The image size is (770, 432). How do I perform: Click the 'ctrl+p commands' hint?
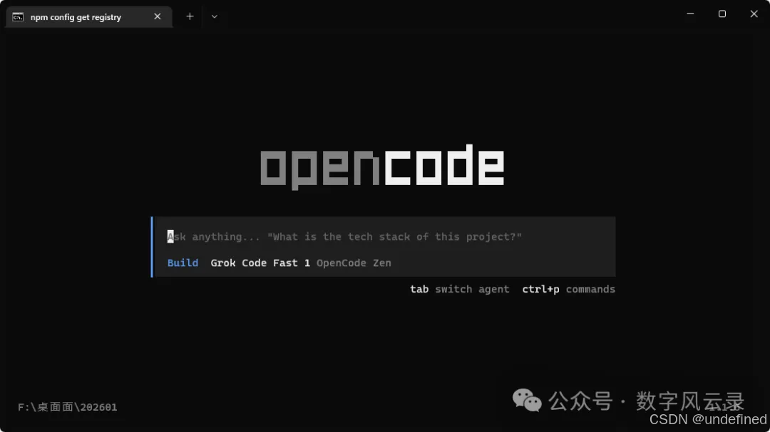(569, 290)
